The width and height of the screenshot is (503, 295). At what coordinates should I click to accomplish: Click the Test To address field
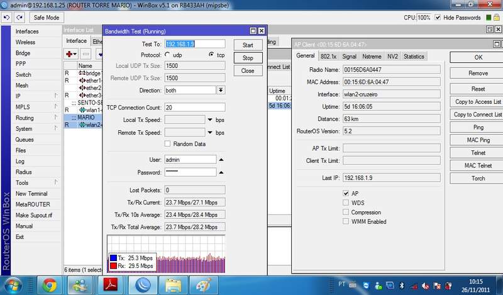[195, 44]
